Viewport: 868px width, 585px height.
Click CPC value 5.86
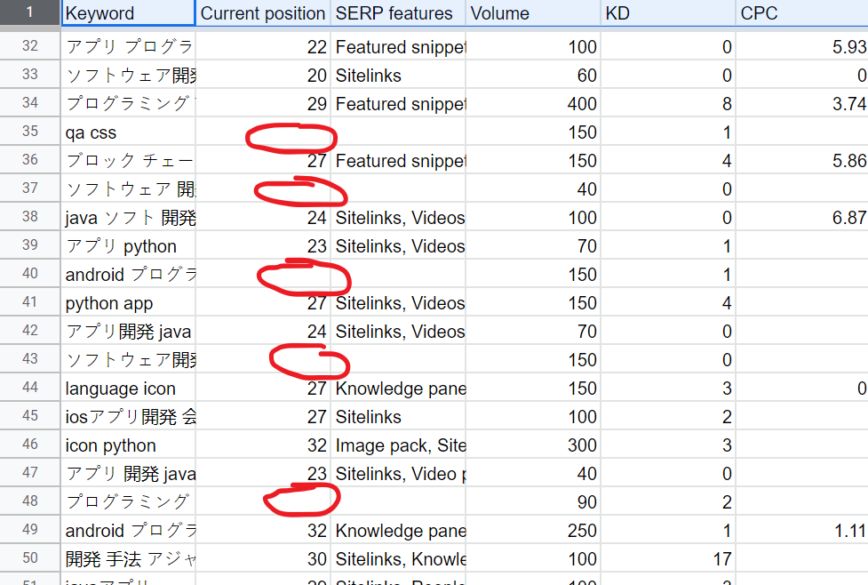(x=801, y=160)
